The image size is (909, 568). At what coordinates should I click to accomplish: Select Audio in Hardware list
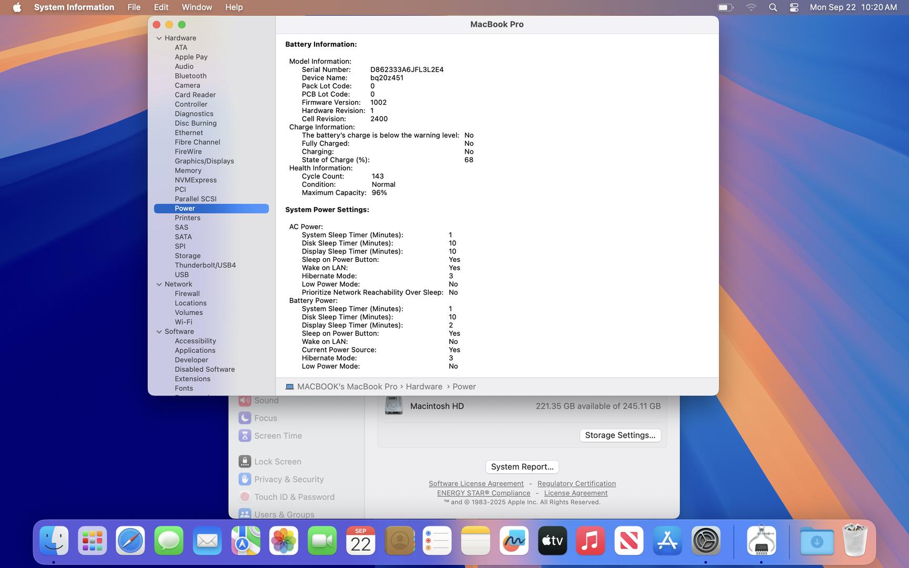(x=184, y=66)
